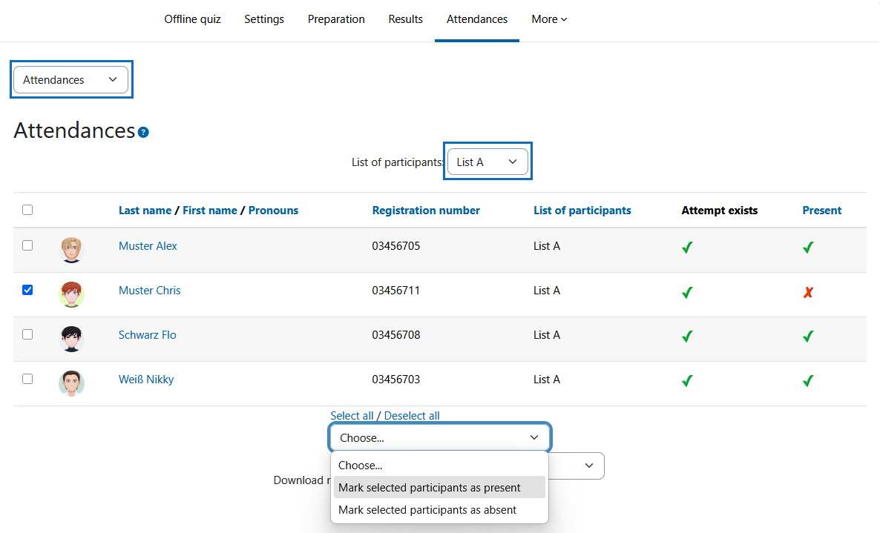Sort by Registration number column header
Image resolution: width=880 pixels, height=533 pixels.
tap(426, 211)
